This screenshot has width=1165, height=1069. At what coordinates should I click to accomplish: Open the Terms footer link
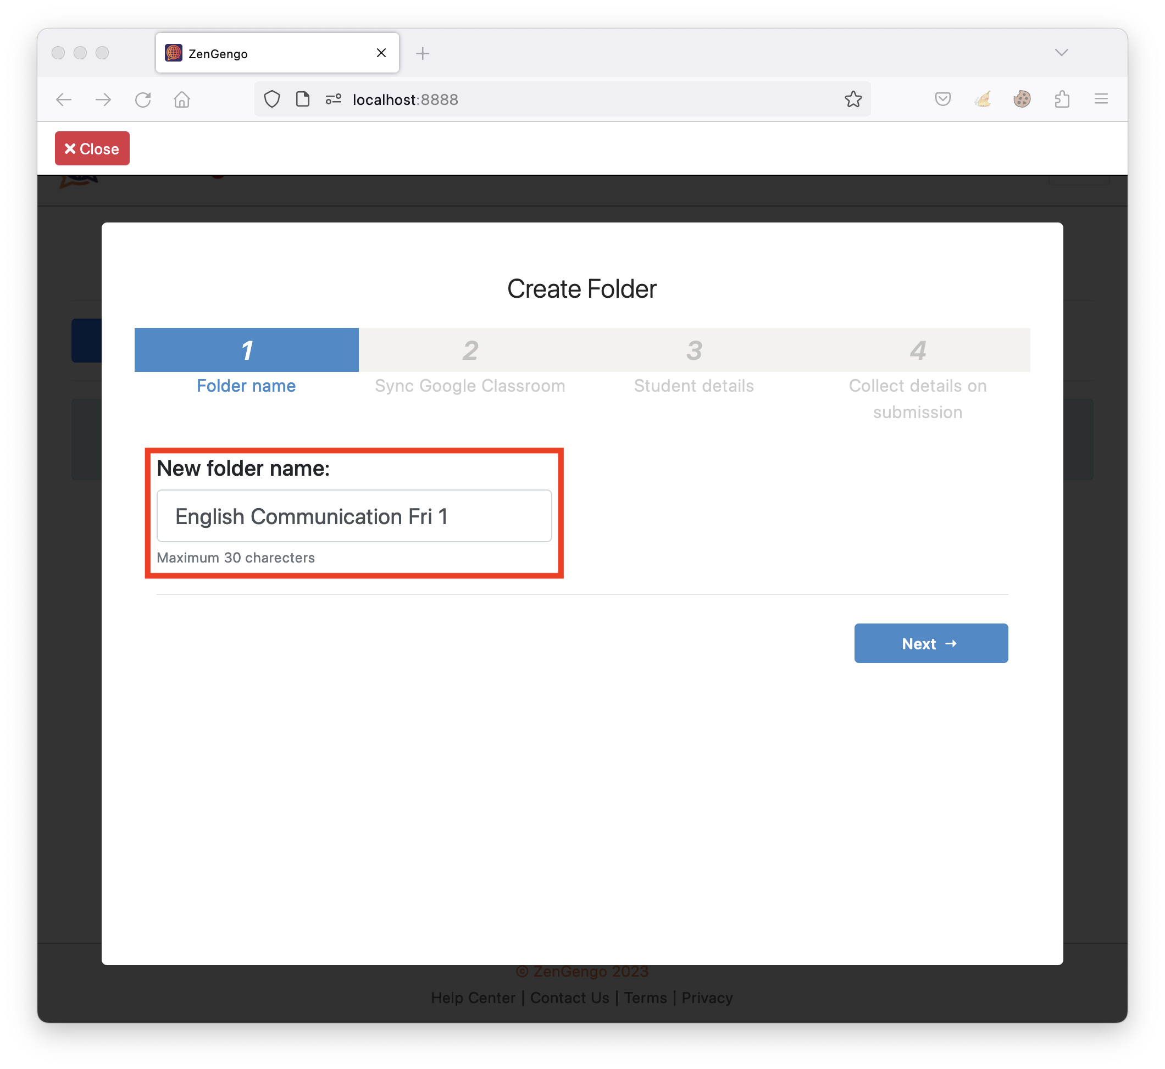645,998
